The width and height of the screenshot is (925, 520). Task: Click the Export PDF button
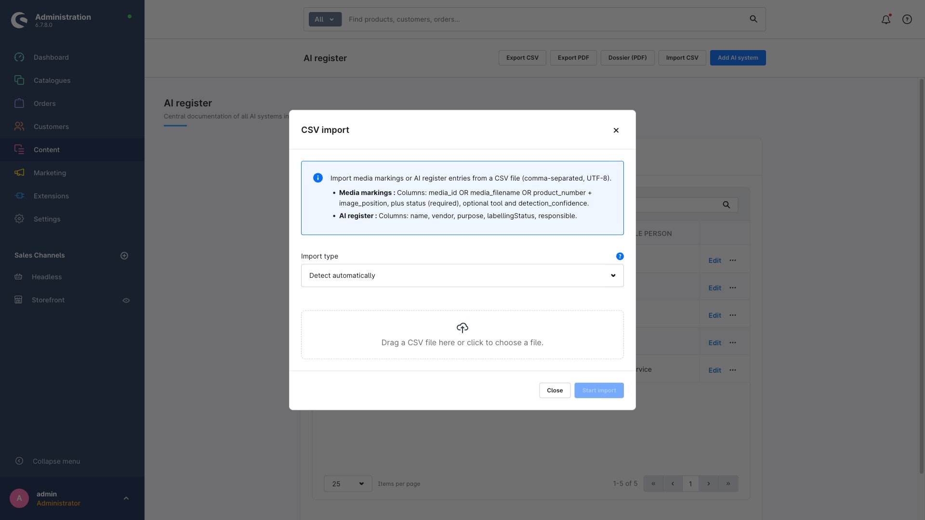(573, 58)
